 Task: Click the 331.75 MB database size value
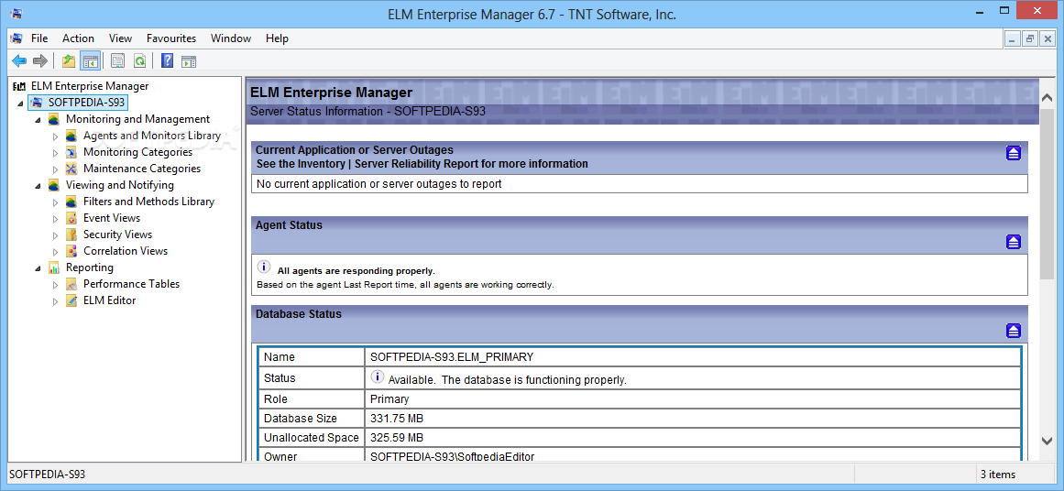point(397,419)
